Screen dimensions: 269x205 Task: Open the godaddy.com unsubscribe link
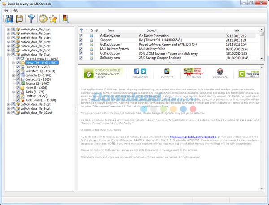tap(193, 137)
